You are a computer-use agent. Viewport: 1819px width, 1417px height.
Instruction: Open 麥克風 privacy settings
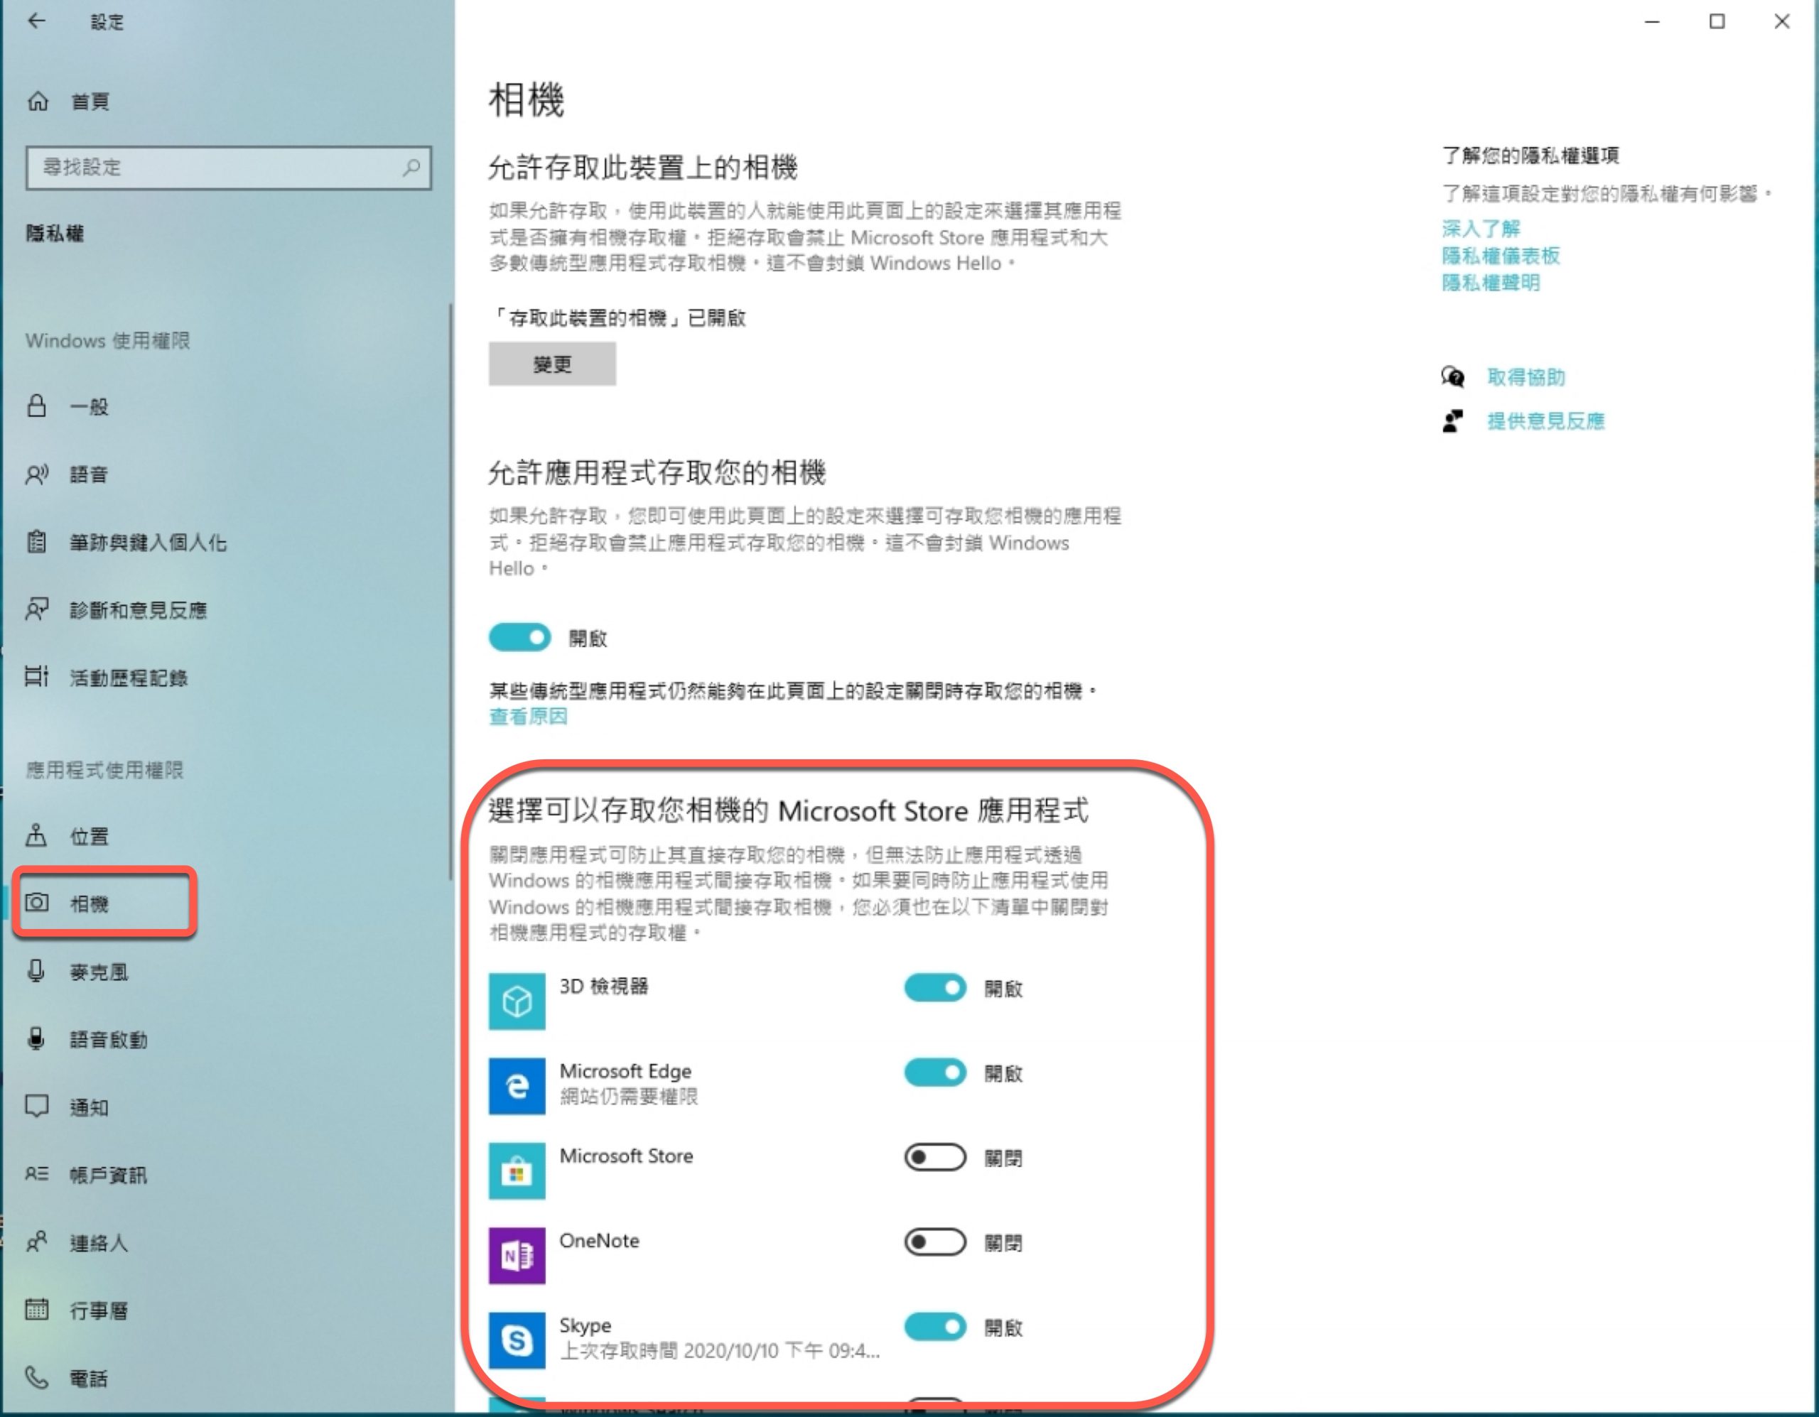tap(98, 972)
